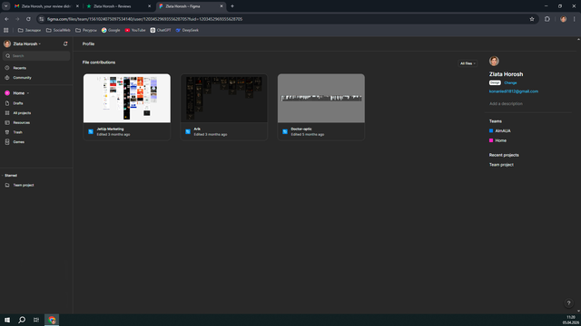Open the Arik file thumbnail
This screenshot has height=326, width=581.
tap(224, 99)
